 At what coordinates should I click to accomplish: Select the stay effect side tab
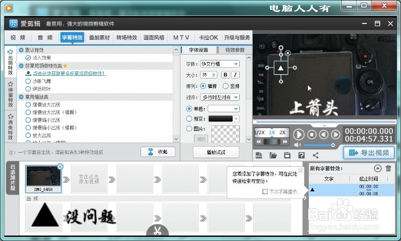coord(10,94)
